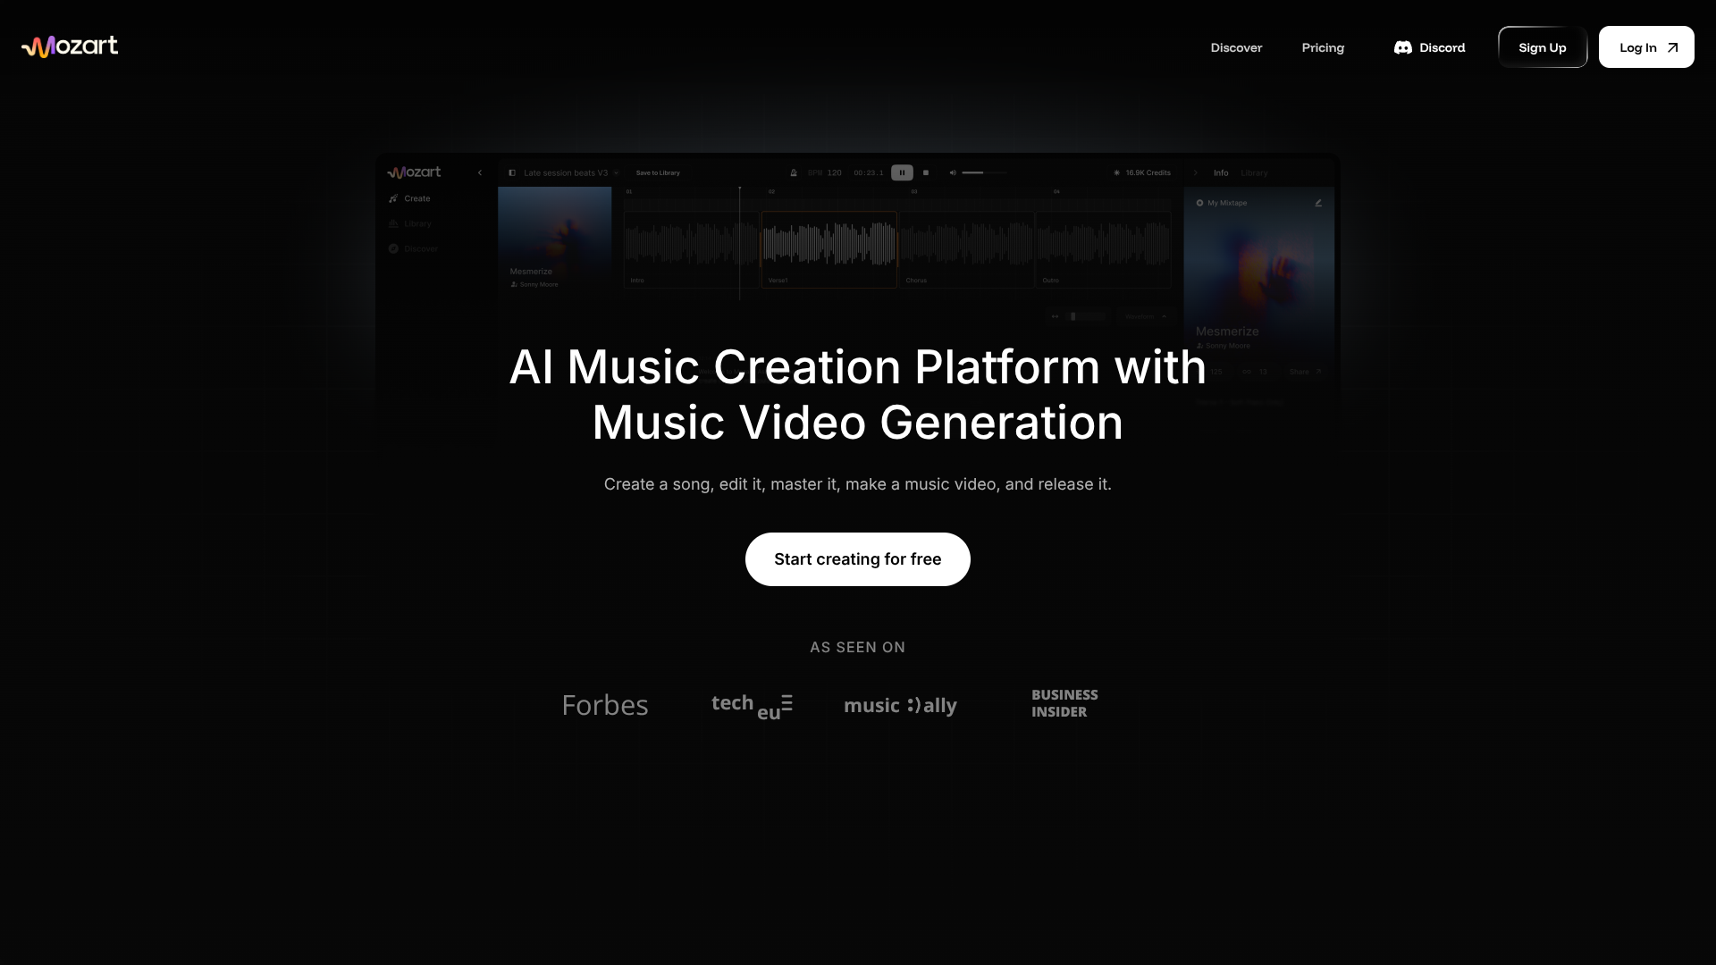The image size is (1716, 965).
Task: Open the Late session beats V3 dropdown
Action: click(616, 172)
